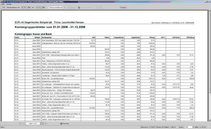Close the report with Beenden
Viewport: 211px width, 129px height.
123,7
